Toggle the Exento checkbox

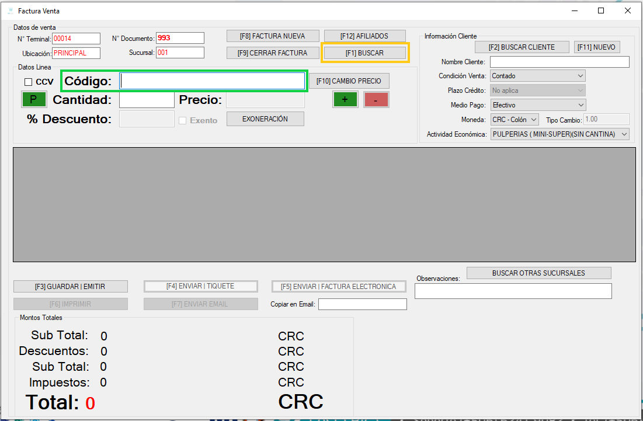tap(182, 120)
